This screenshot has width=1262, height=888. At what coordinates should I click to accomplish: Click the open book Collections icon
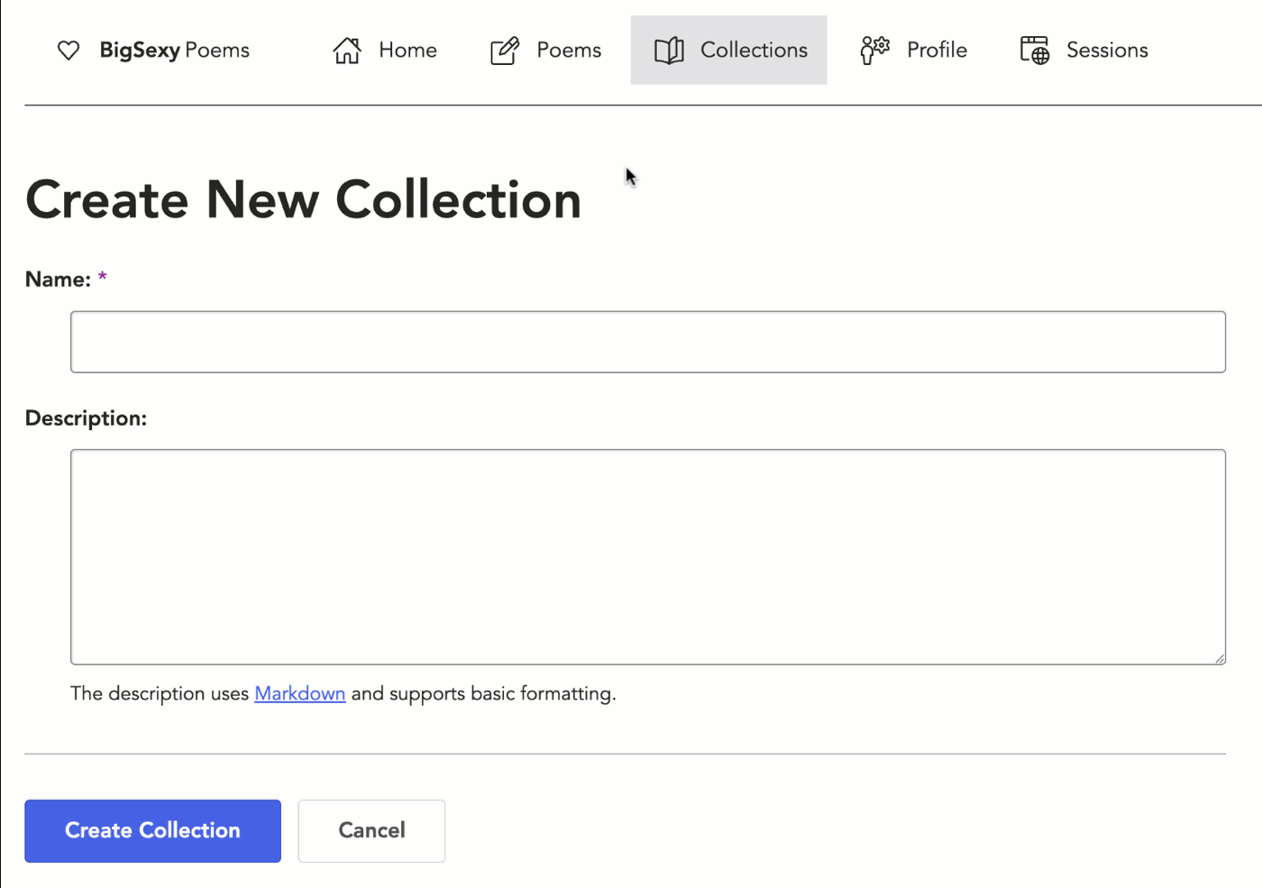click(x=669, y=50)
